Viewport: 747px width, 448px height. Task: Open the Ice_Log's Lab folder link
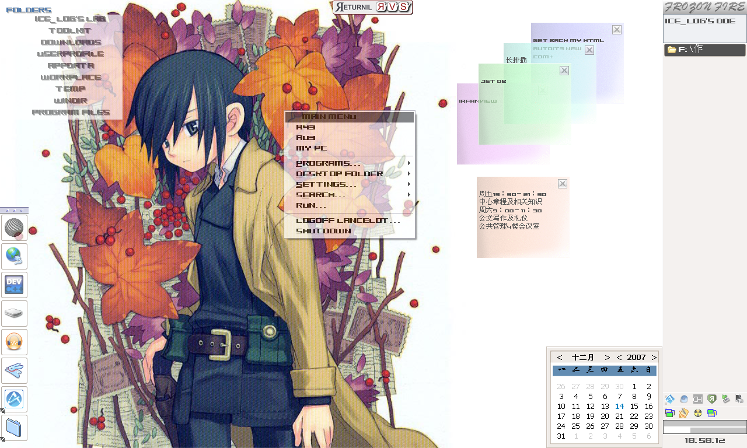(x=71, y=19)
